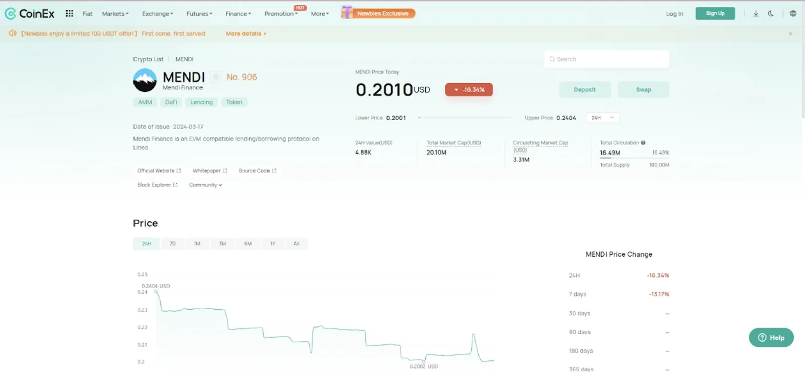Expand the Finance dropdown menu

coord(238,14)
